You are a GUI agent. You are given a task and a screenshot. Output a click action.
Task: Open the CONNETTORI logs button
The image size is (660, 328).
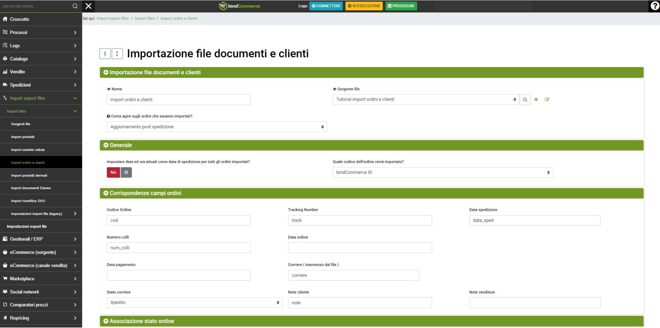(x=326, y=6)
